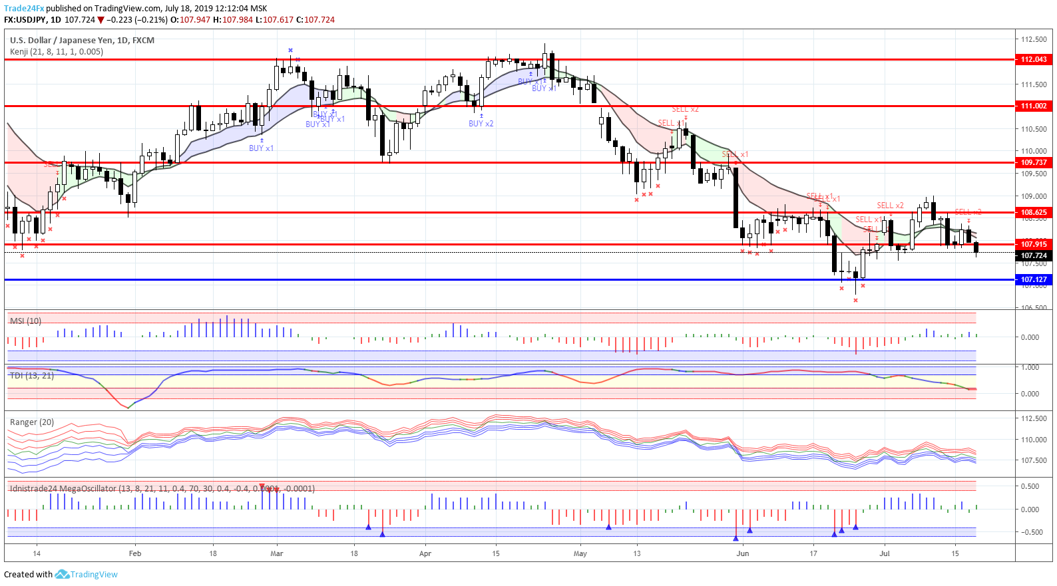Click the down-arrow price change indicator

(101, 20)
